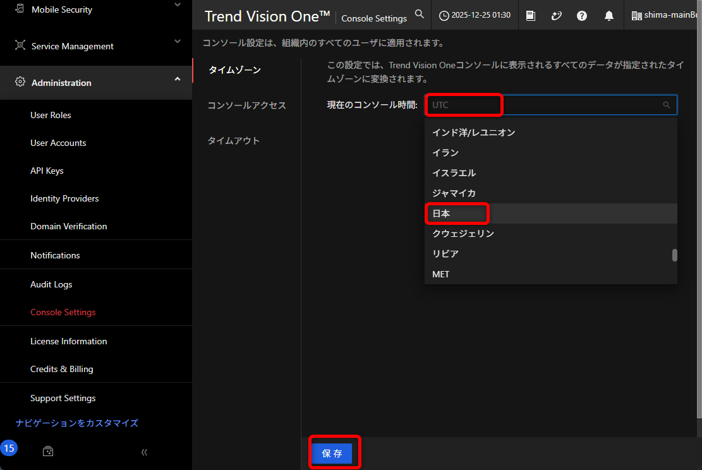Screen dimensions: 702x470
Task: Open the notifications bell icon
Action: tap(609, 16)
